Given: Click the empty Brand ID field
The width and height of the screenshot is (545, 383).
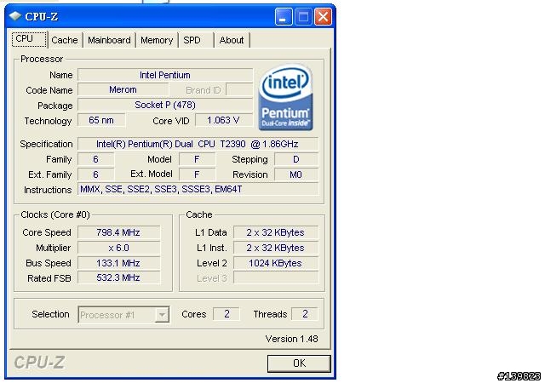Looking at the screenshot, I should point(239,89).
